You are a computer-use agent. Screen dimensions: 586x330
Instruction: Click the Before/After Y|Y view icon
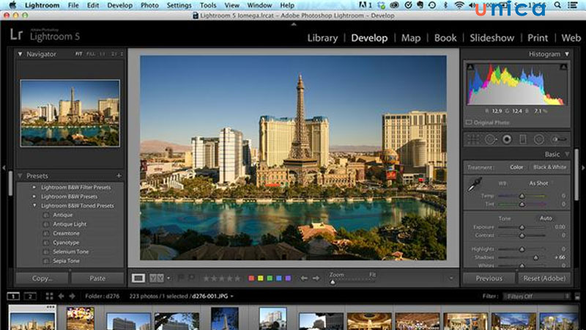[x=157, y=278]
